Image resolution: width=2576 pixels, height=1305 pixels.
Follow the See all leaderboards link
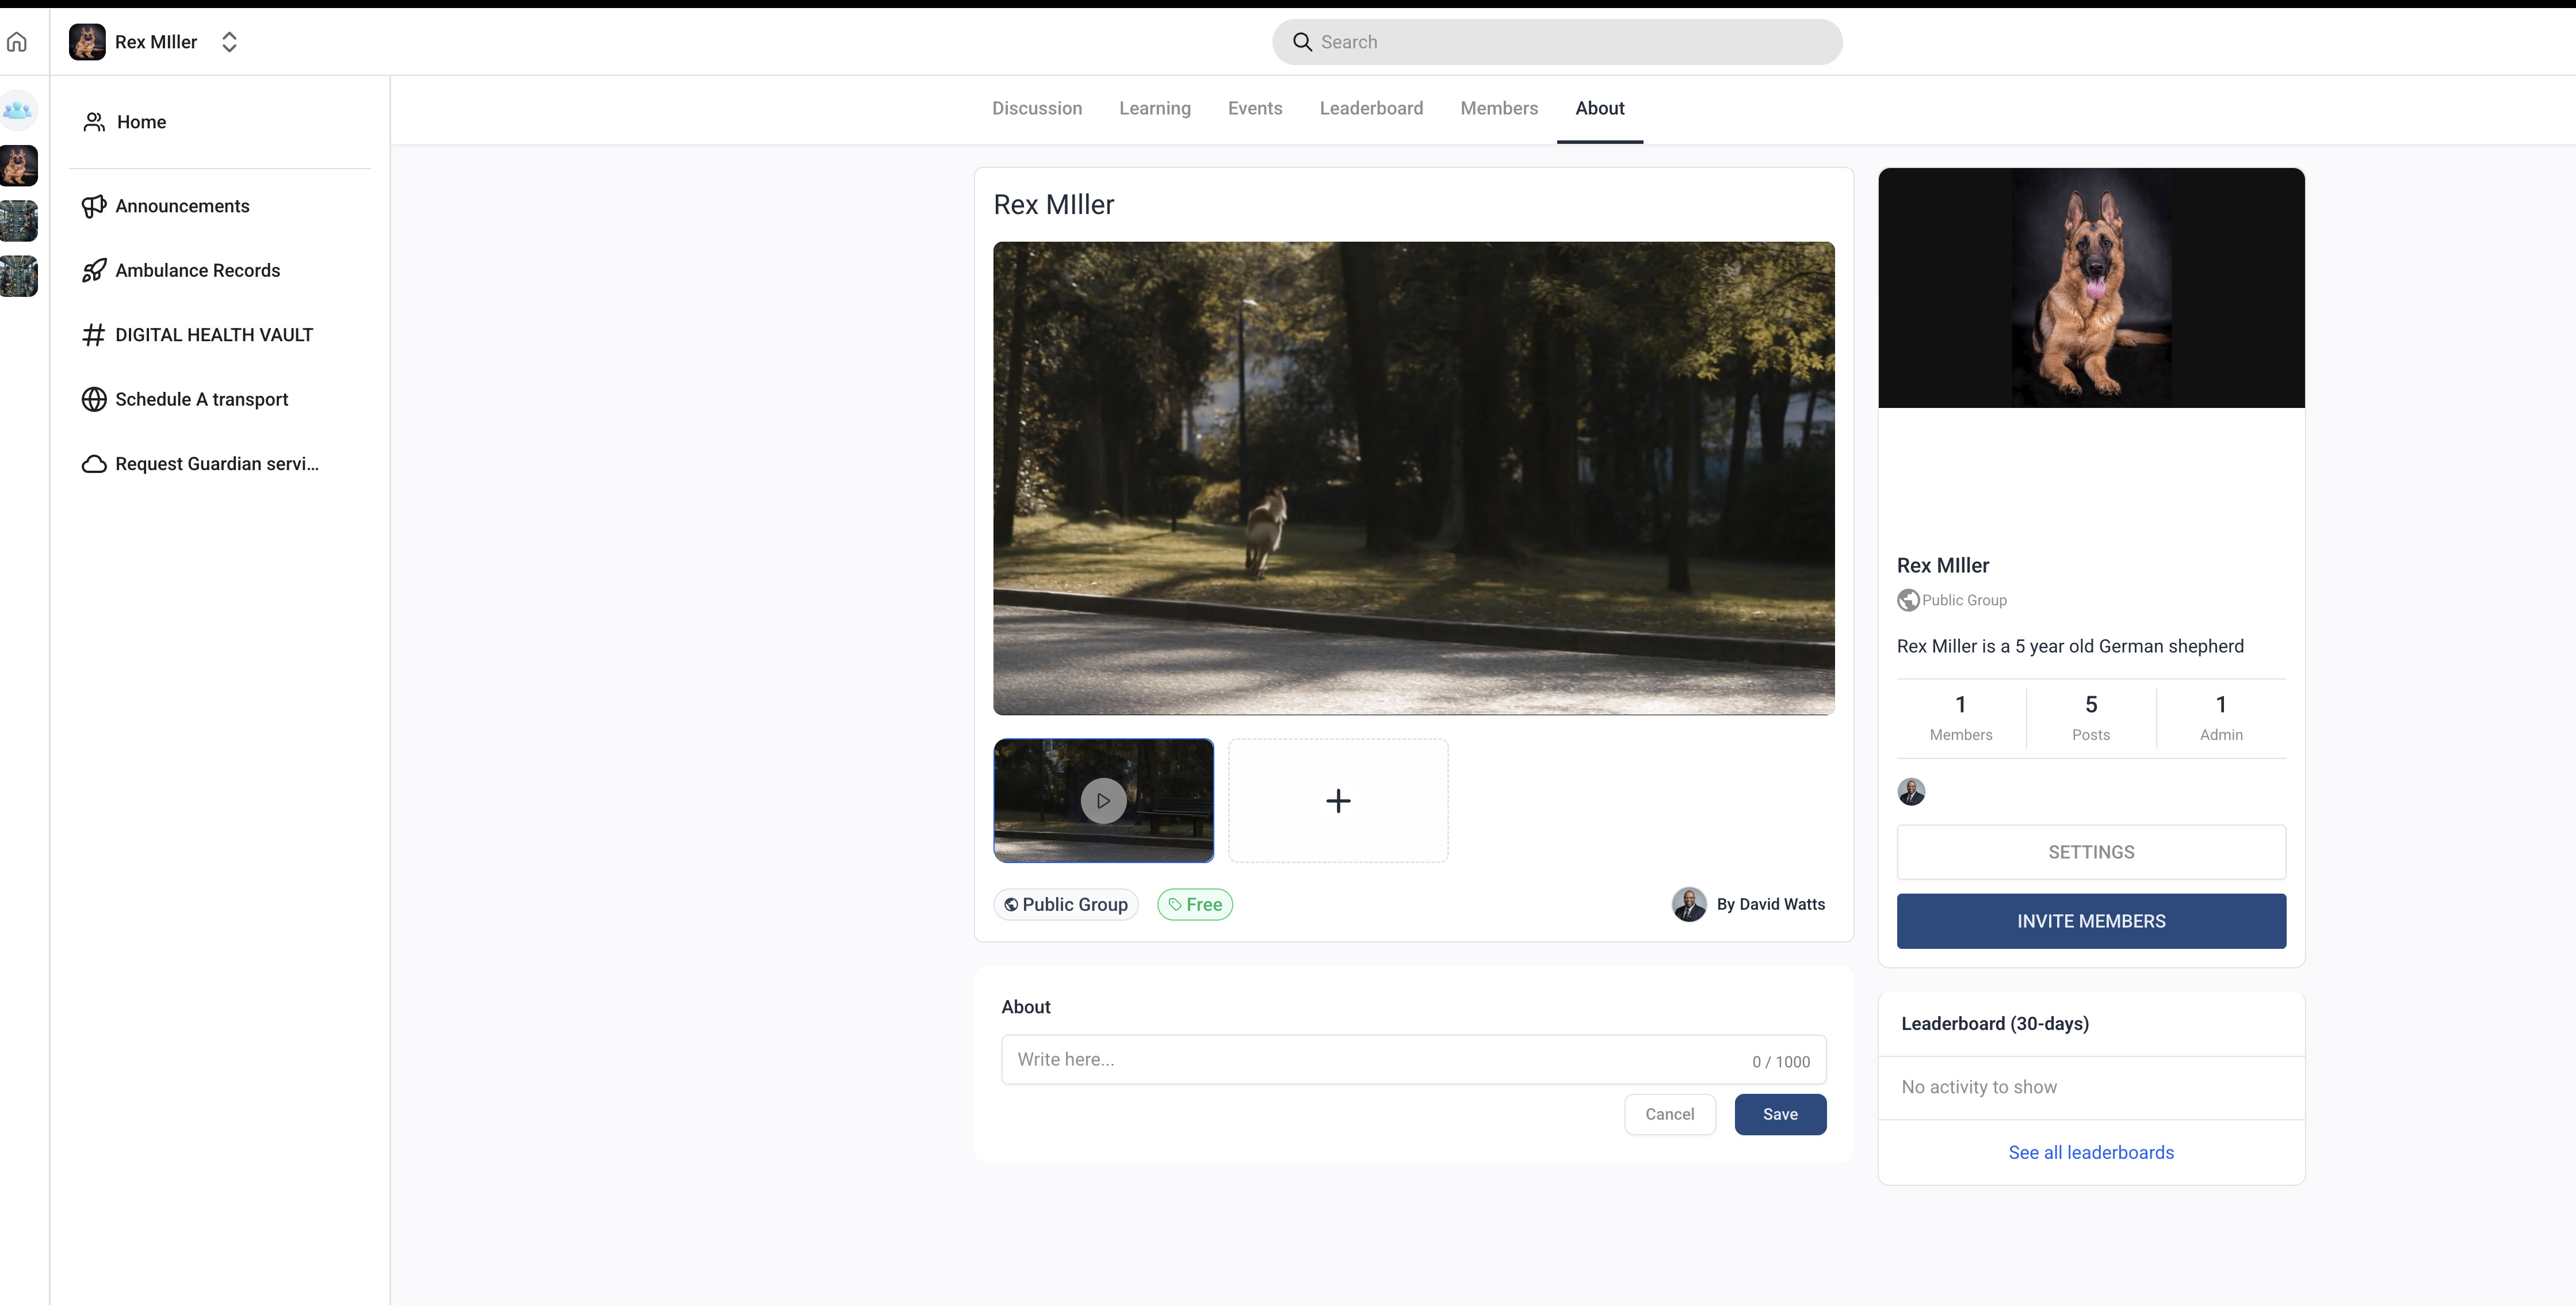pos(2090,1152)
